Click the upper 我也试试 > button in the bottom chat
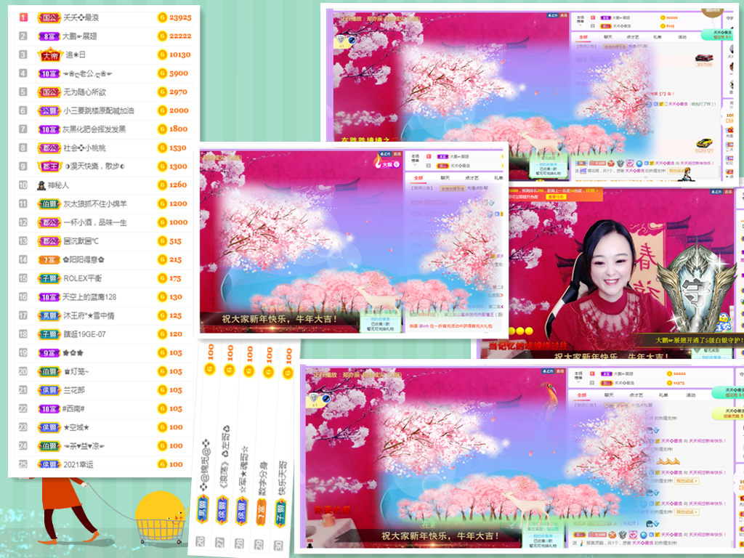Screen dimensions: 744x558 [686, 481]
